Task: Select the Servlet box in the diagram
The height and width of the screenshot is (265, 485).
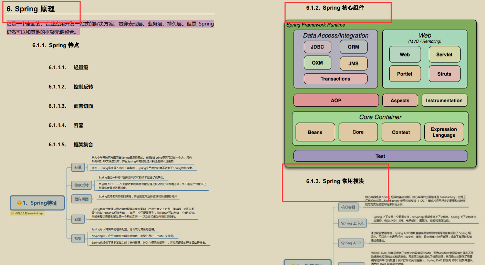Action: [x=444, y=54]
